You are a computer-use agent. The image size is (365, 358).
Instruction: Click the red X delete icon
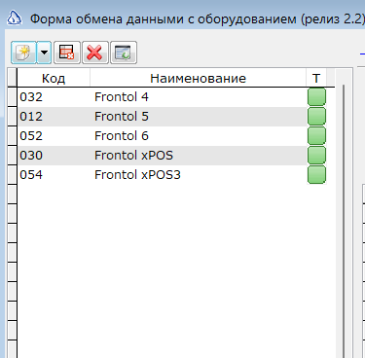point(94,53)
